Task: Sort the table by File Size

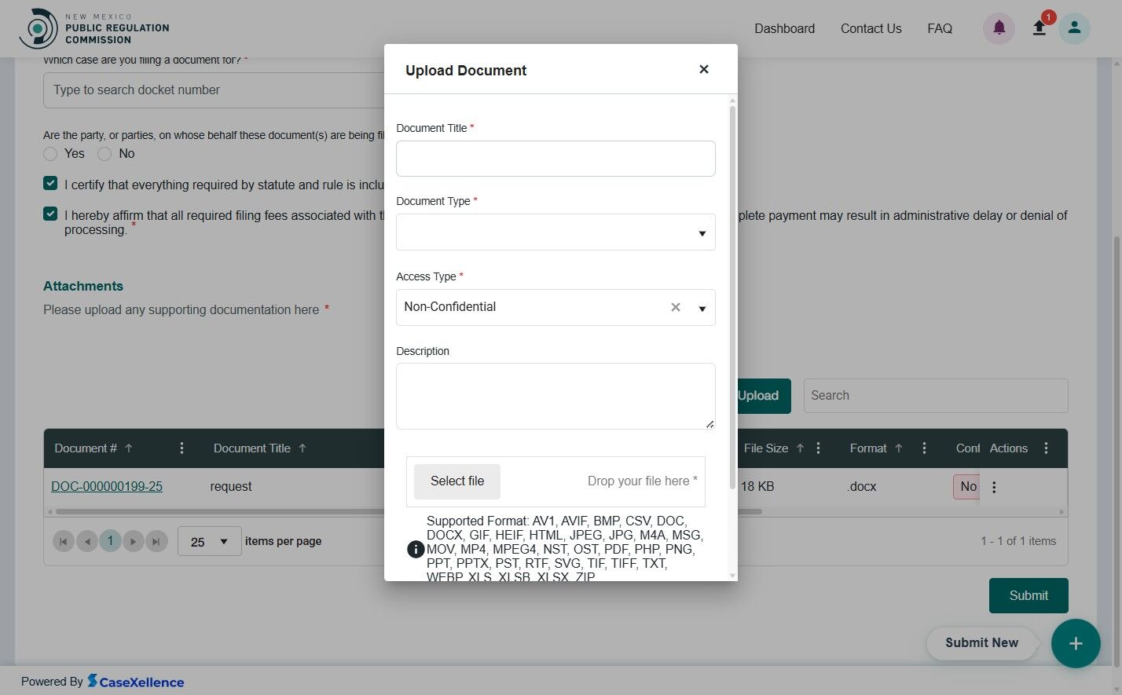Action: [x=801, y=448]
